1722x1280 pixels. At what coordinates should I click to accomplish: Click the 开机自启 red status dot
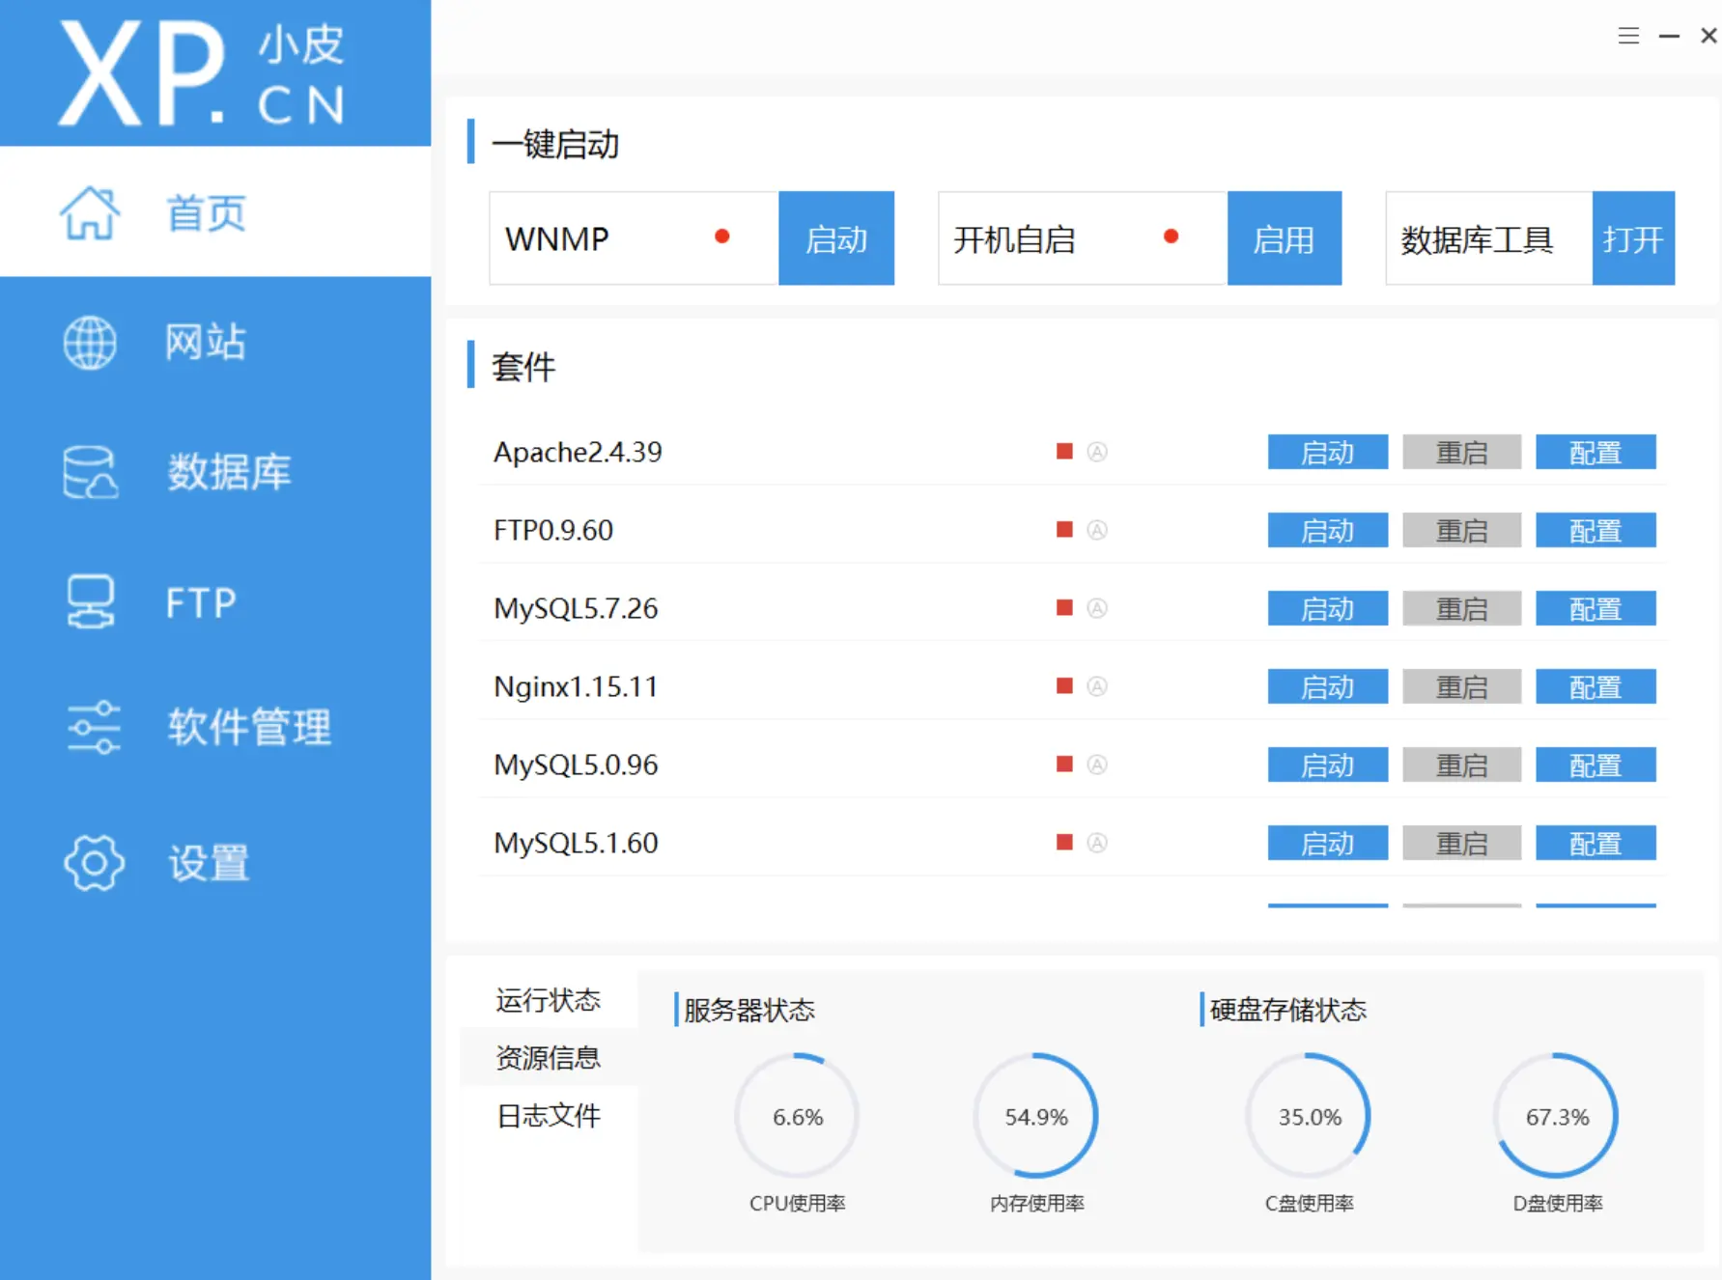click(x=1171, y=237)
